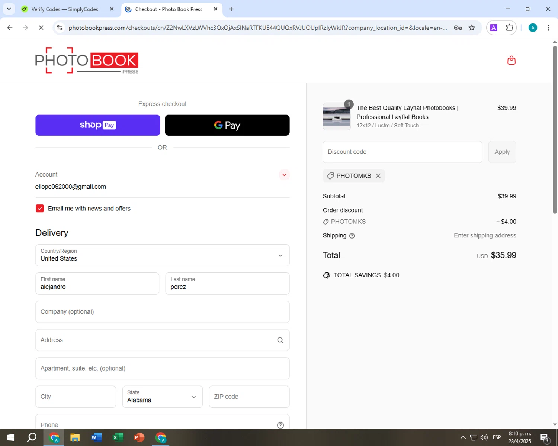Open the purple A extension icon
Image resolution: width=558 pixels, height=446 pixels.
click(494, 28)
